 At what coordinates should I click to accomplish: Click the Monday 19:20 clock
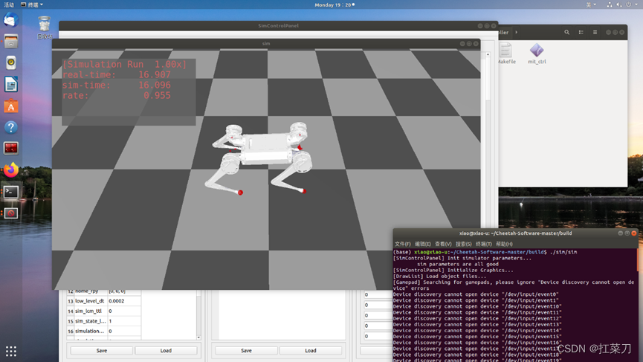335,4
